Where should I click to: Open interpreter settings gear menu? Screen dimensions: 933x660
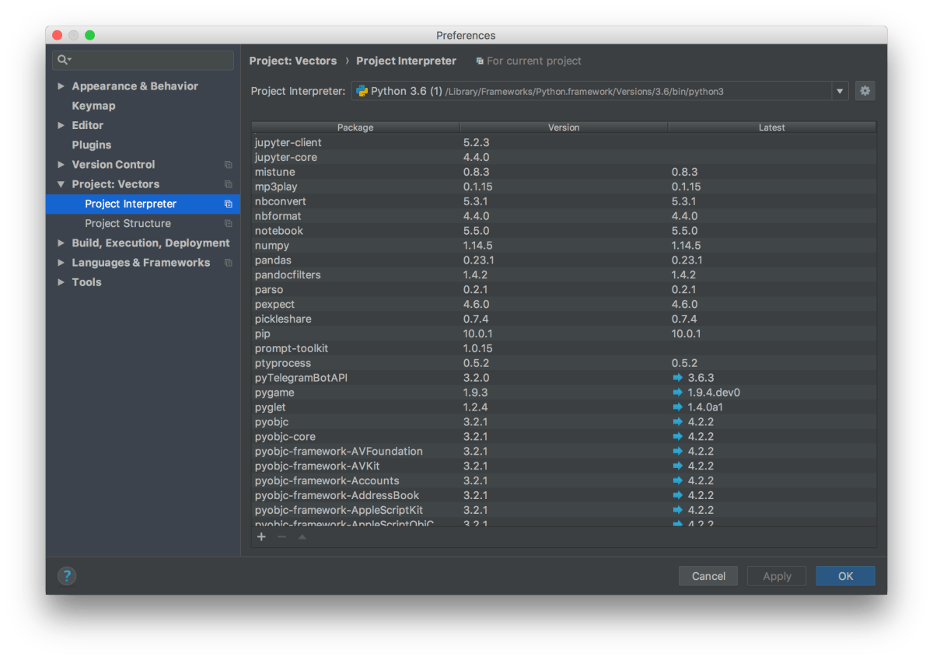tap(865, 91)
